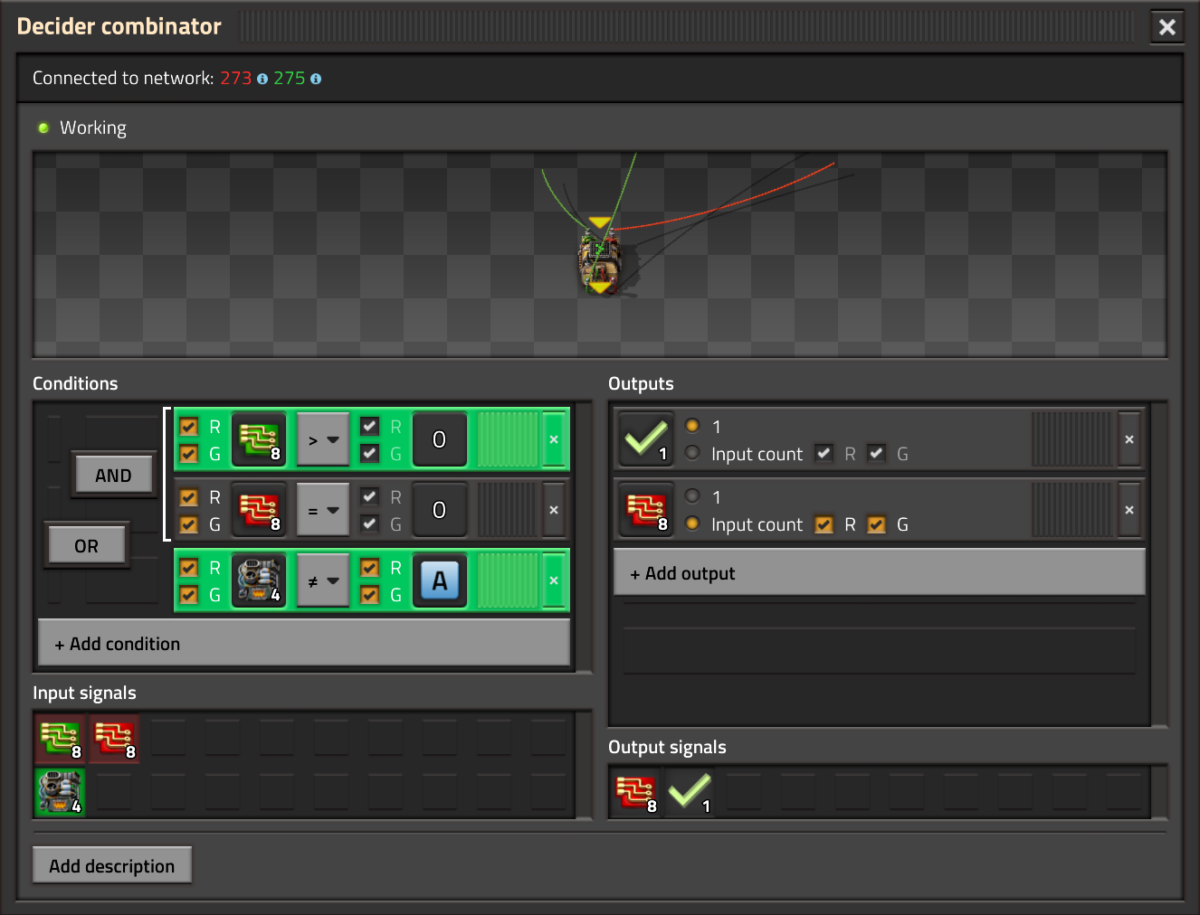Toggle R checkbox on red circuit output
The width and height of the screenshot is (1200, 915).
[x=824, y=524]
